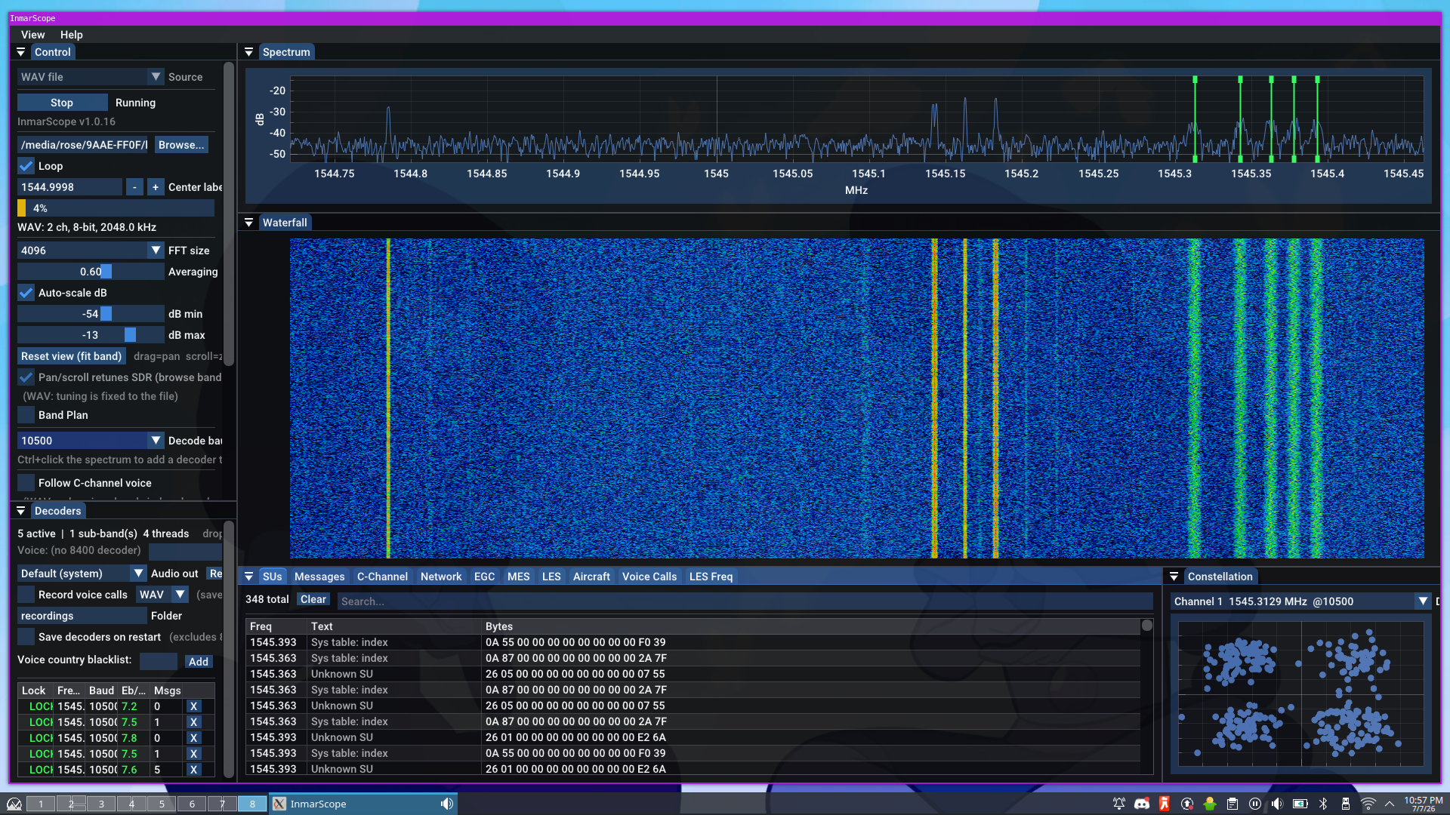Collapse the Spectrum panel triangle
The image size is (1450, 815).
point(248,52)
